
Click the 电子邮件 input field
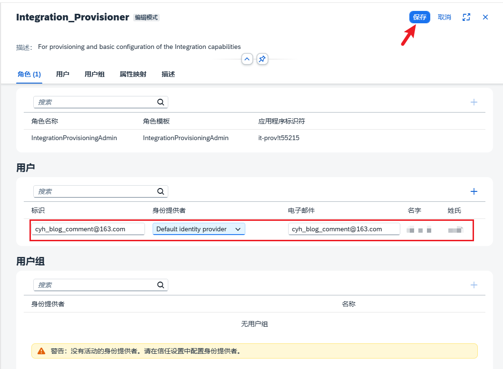(343, 228)
